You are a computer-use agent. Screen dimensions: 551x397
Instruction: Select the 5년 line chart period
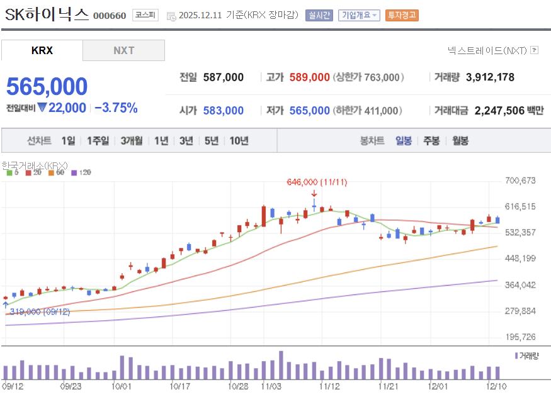click(x=212, y=141)
